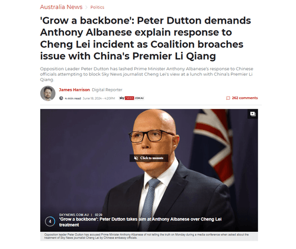Screen dimensions: 296x249
Task: Click the video player image of Dutton
Action: click(149, 170)
